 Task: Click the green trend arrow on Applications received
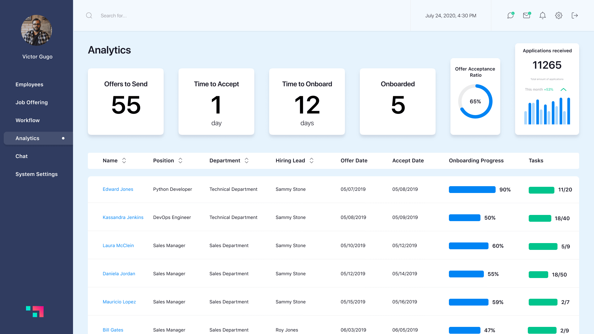click(x=564, y=90)
